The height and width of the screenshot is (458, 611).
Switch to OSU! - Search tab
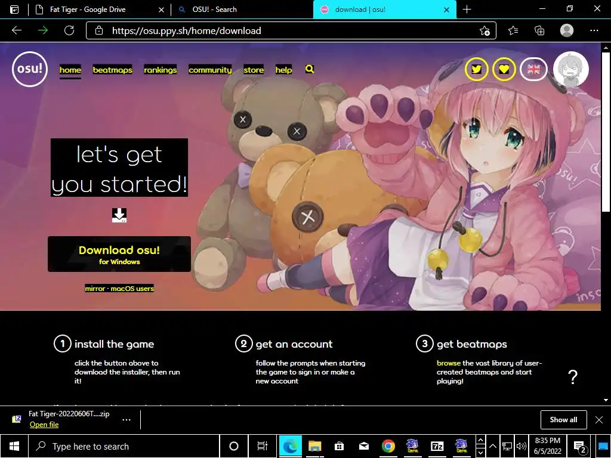pyautogui.click(x=242, y=10)
